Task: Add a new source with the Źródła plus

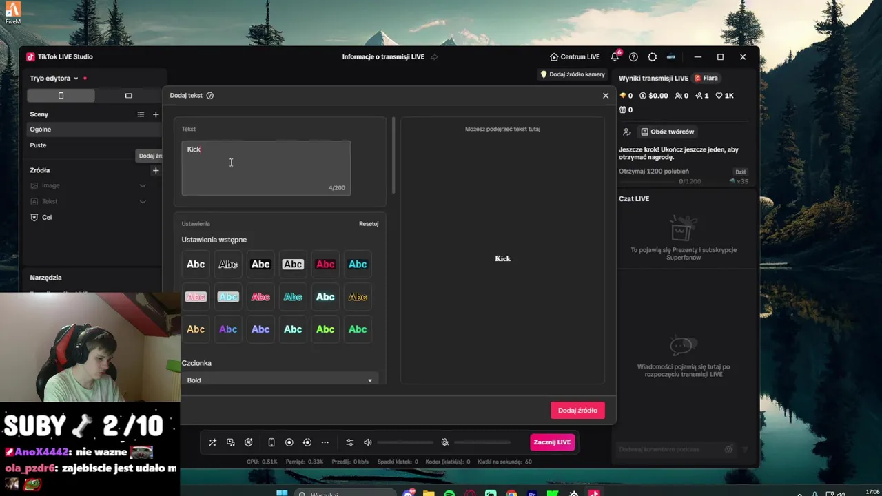Action: click(156, 170)
